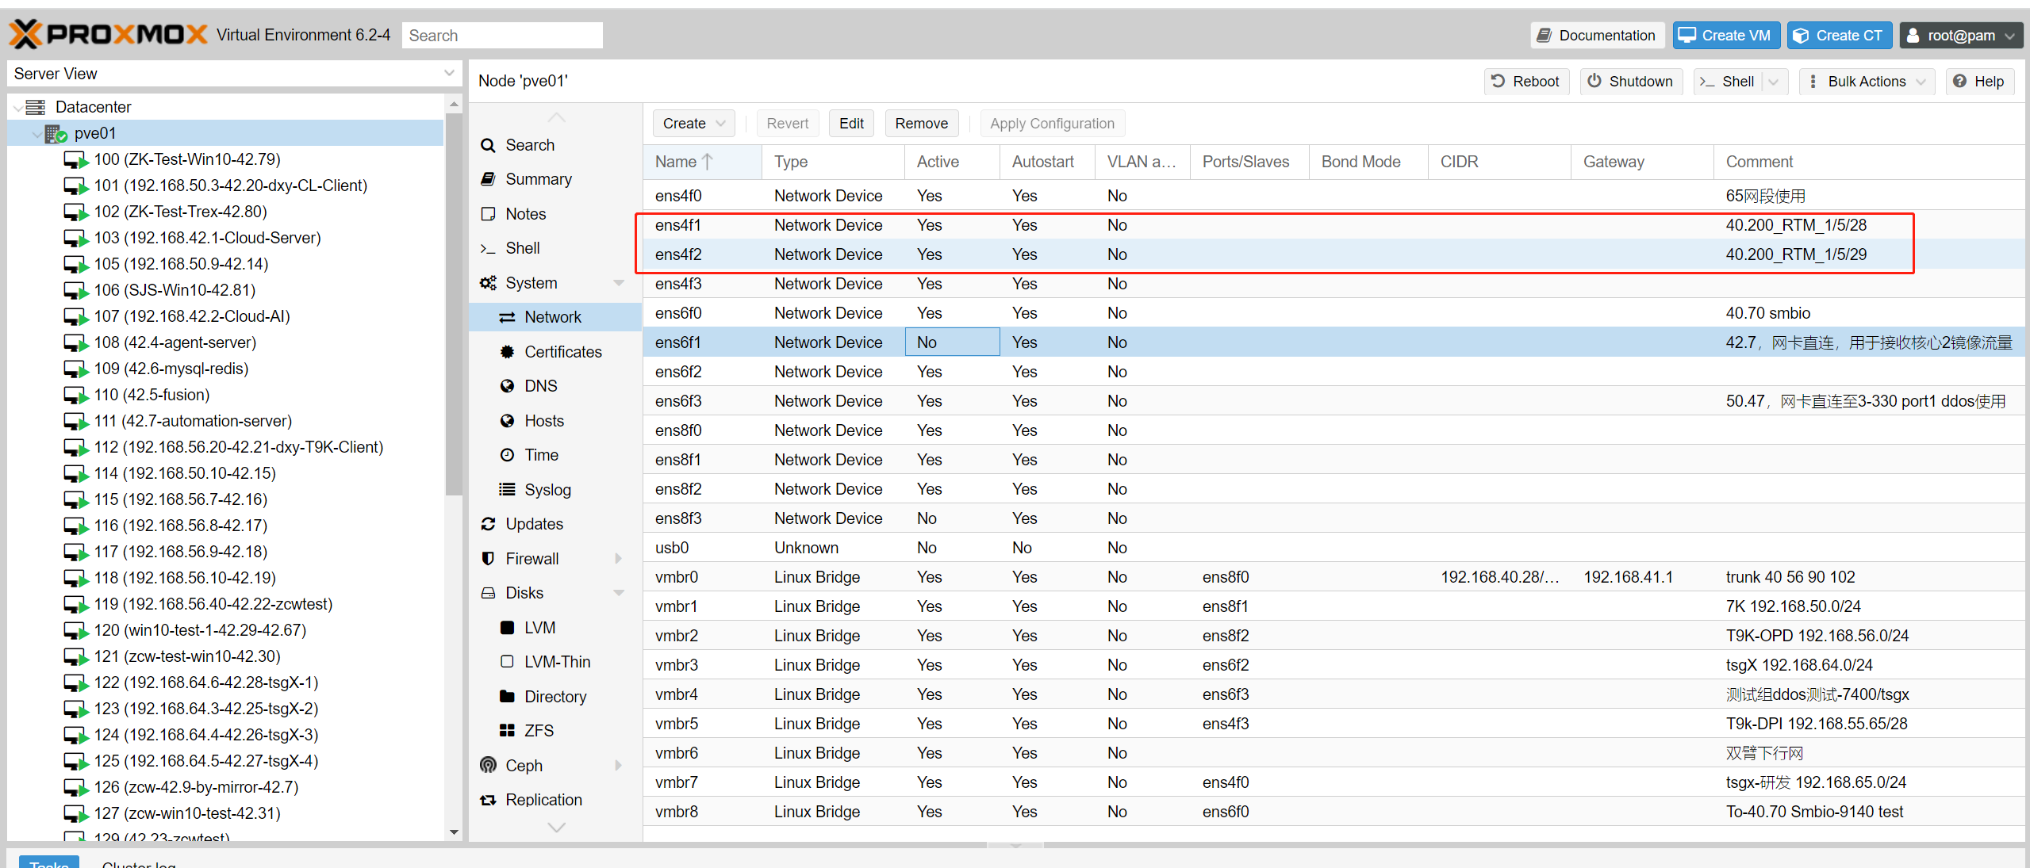The width and height of the screenshot is (2030, 868).
Task: Select the Summary menu item
Action: coord(538,179)
